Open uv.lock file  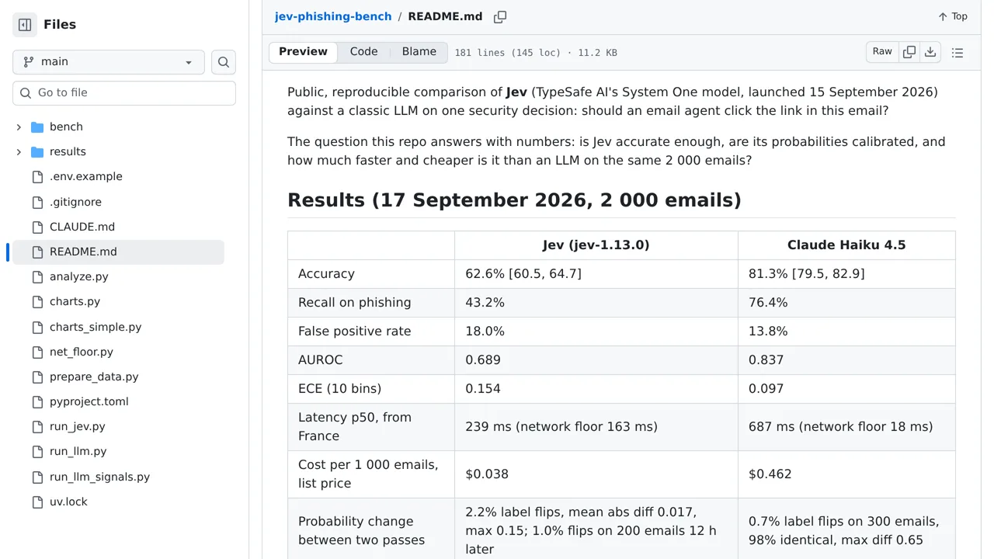[x=68, y=502]
